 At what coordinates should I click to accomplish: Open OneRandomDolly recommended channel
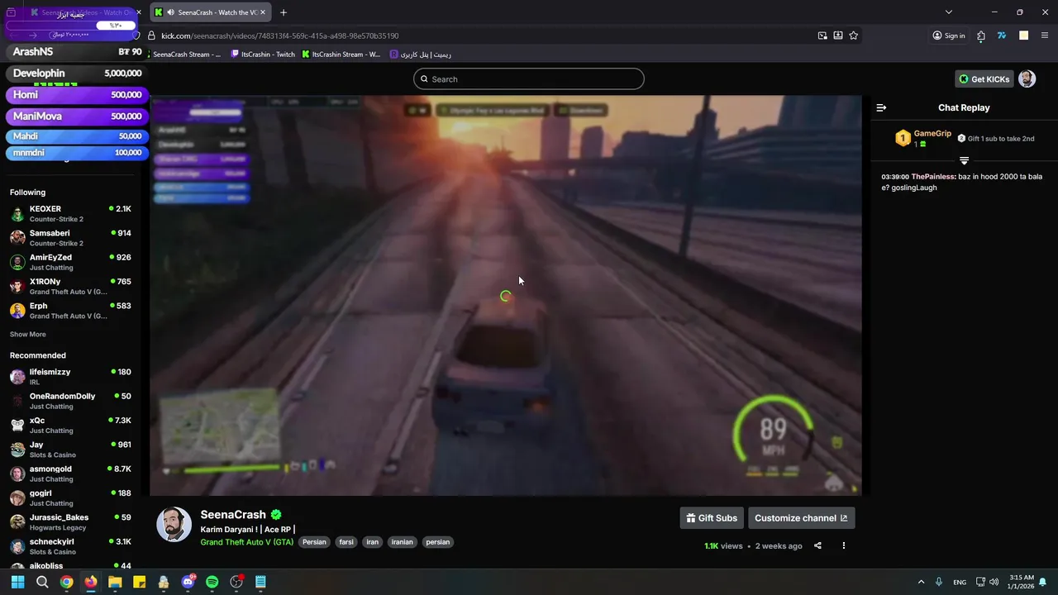click(x=71, y=401)
